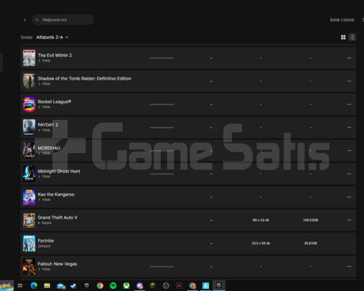The height and width of the screenshot is (291, 364).
Task: Select 'Shadow of the Tomb Raider: Definitive Edition' title
Action: pos(85,78)
